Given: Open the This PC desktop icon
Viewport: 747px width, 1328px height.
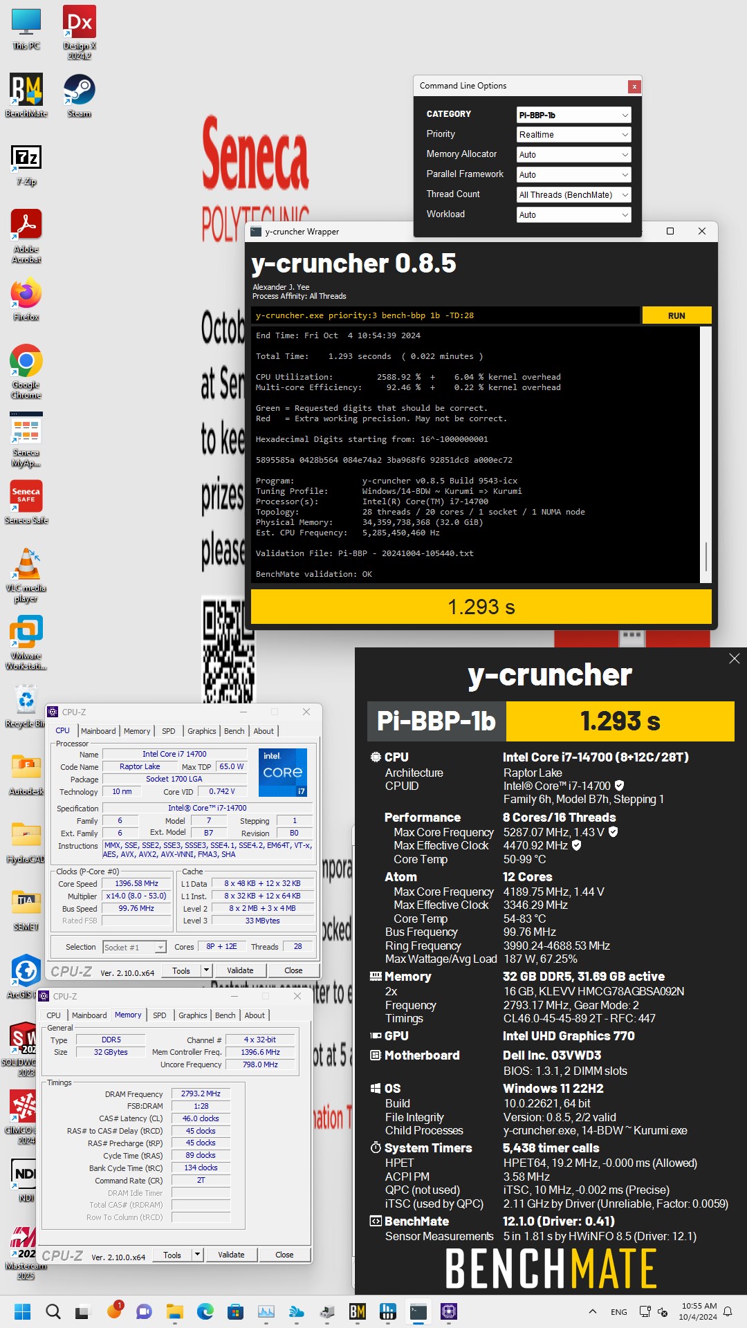Looking at the screenshot, I should 26,29.
